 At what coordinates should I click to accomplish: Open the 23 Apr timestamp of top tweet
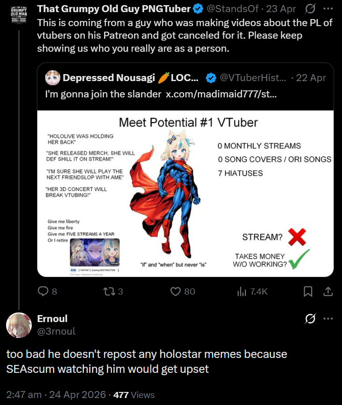pyautogui.click(x=281, y=9)
